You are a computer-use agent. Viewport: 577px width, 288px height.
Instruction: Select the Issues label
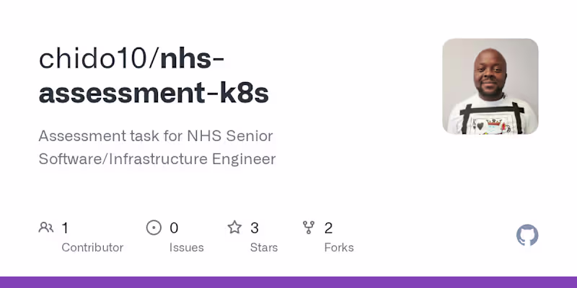(186, 248)
